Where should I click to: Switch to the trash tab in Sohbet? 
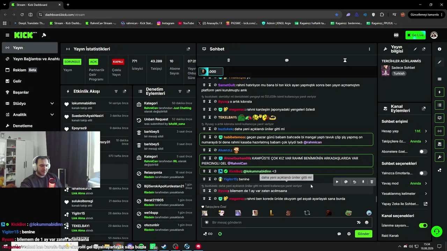tap(229, 60)
